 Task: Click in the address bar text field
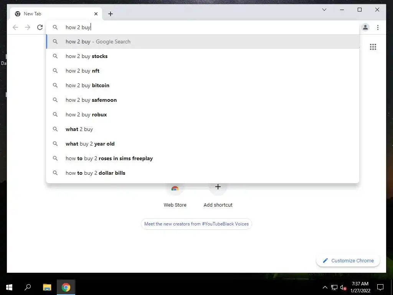tap(203, 27)
